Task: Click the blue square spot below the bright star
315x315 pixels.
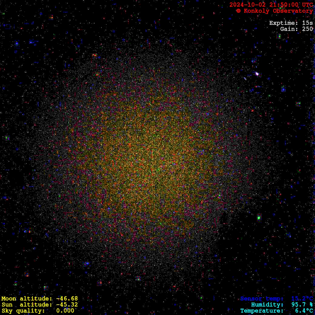Action: pyautogui.click(x=283, y=89)
